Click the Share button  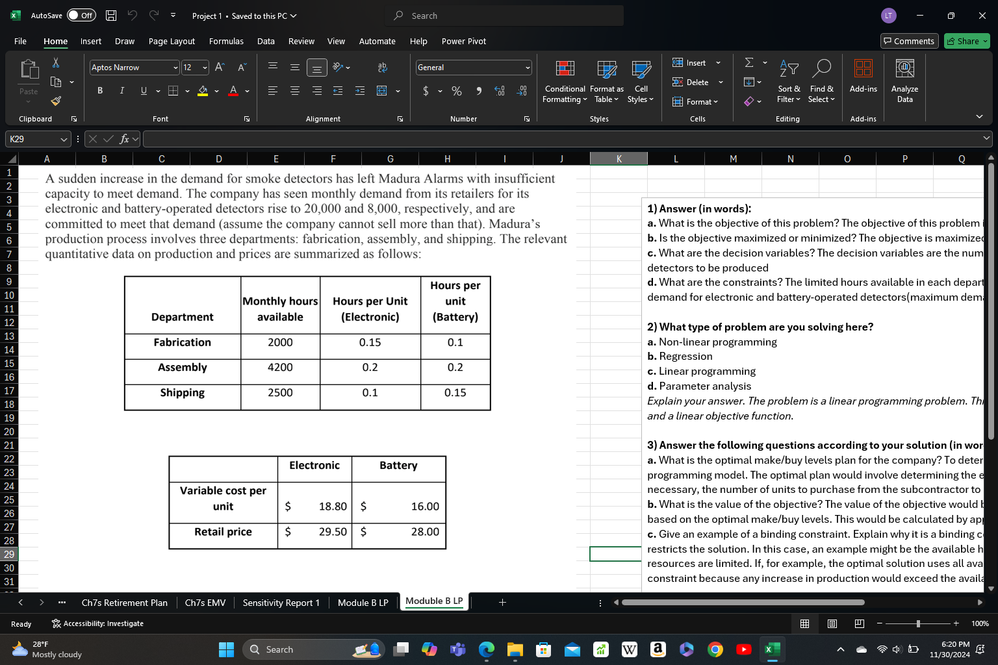click(966, 41)
